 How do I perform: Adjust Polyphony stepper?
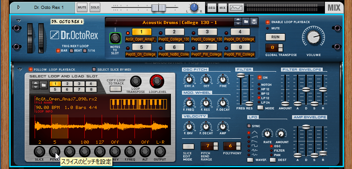coord(238,146)
